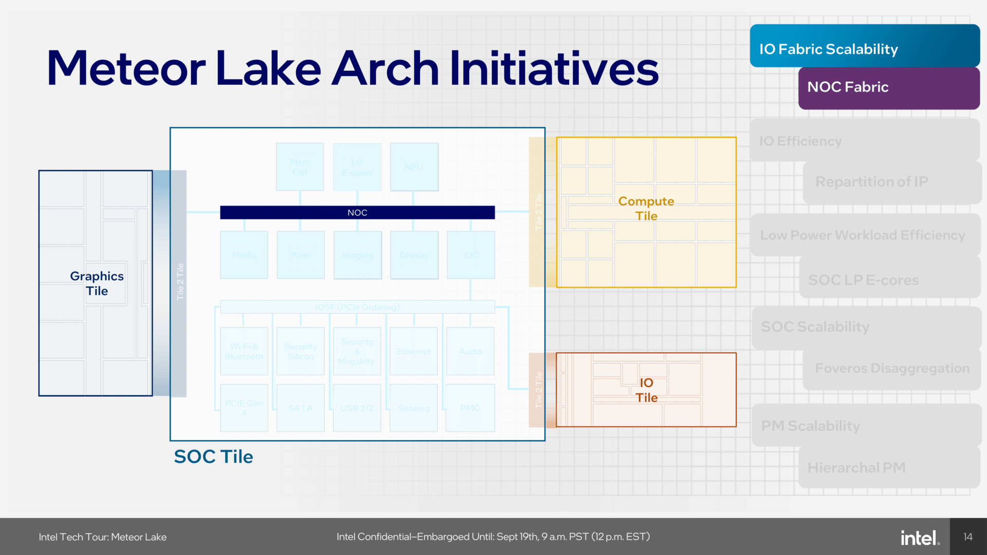Click the IO Tile block
This screenshot has height=555, width=987.
(646, 390)
